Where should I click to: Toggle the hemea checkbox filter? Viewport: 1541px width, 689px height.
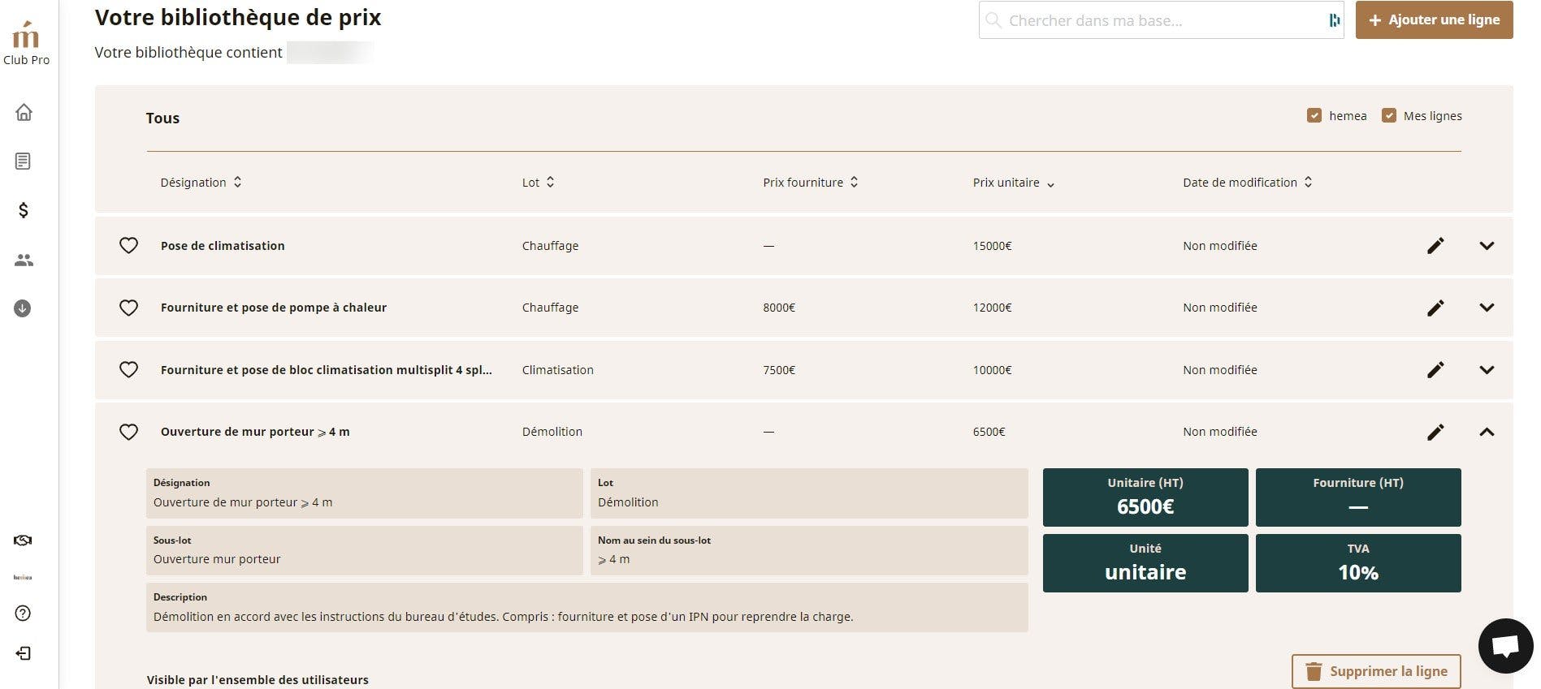(x=1314, y=116)
